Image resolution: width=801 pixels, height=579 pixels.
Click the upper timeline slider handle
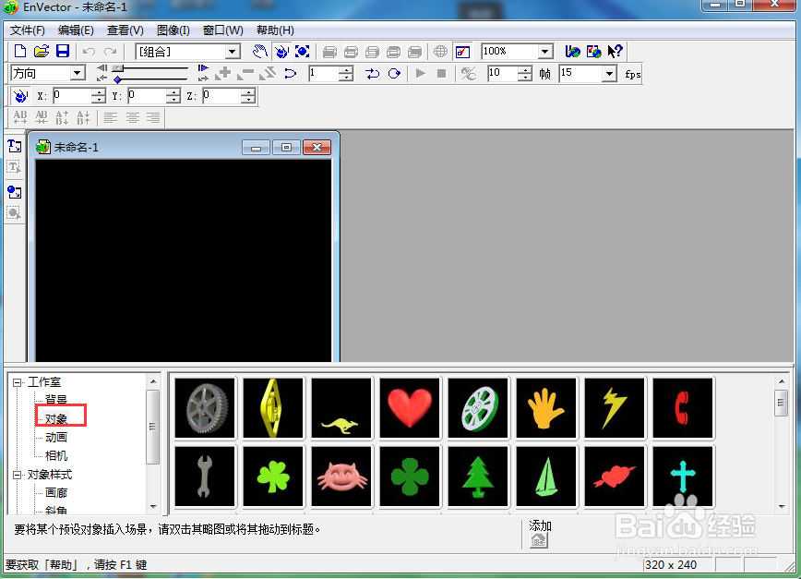[118, 67]
